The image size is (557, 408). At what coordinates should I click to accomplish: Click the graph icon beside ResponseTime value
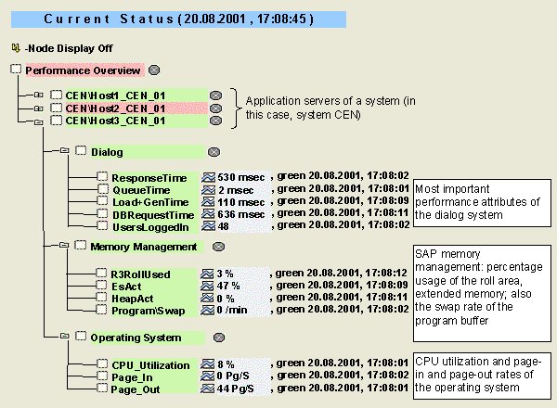click(x=208, y=177)
